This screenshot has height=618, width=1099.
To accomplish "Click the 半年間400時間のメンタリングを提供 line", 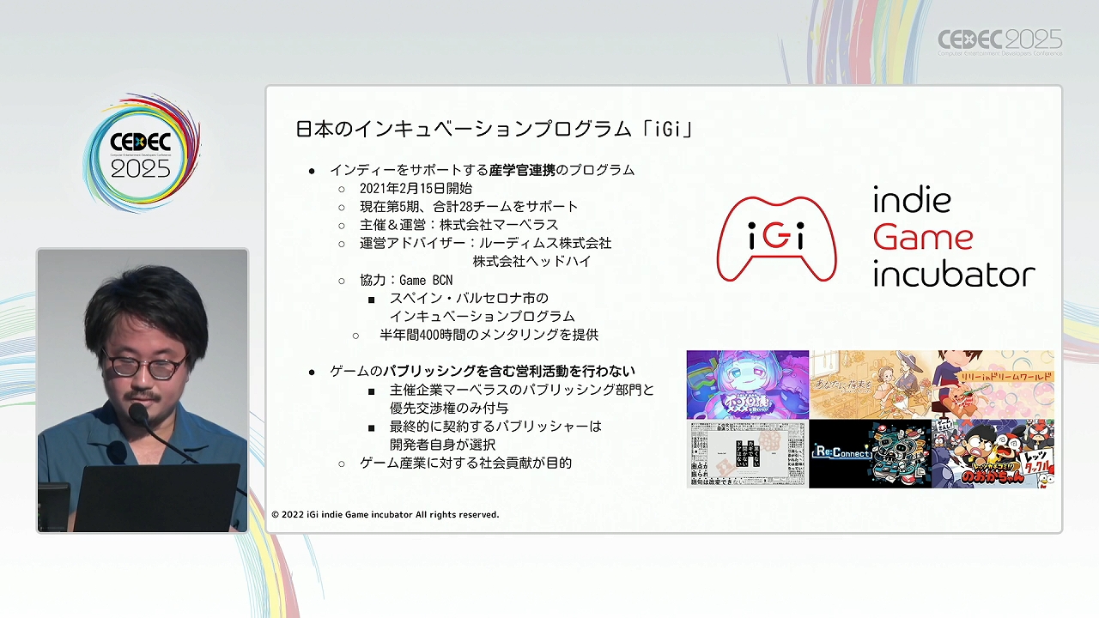I will 489,335.
